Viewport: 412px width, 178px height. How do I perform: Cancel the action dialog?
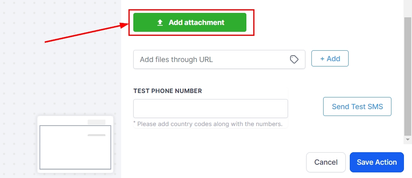[326, 162]
